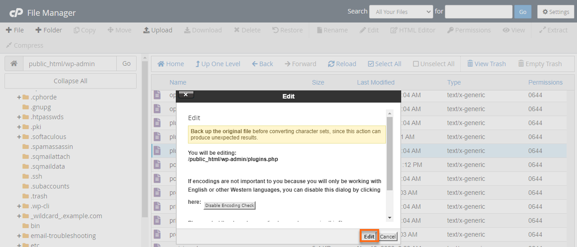Screen dimensions: 577x247
Task: Sort by the Name column header
Action: tap(178, 82)
